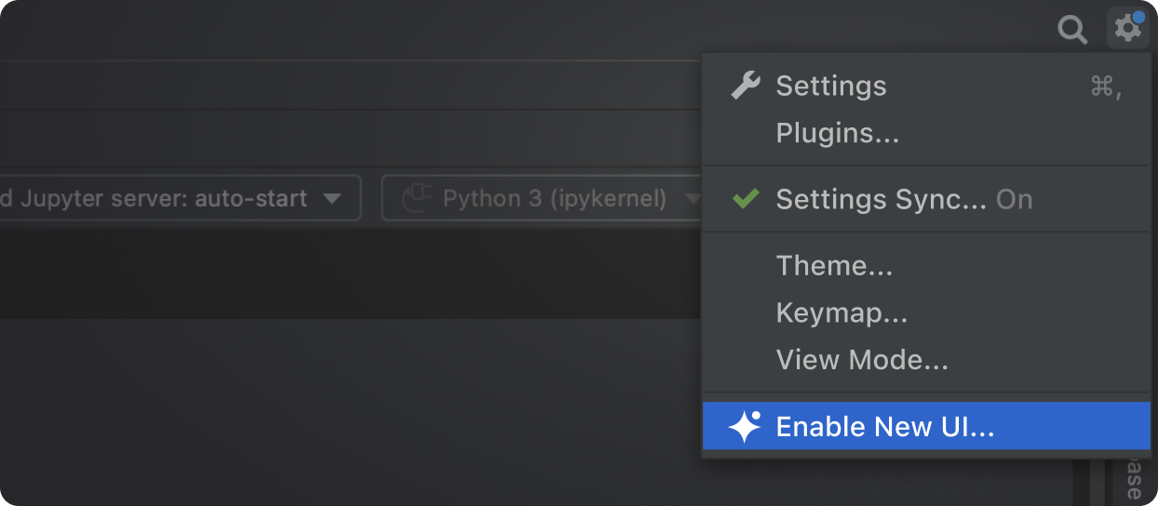Choose Plugins... in the menu
This screenshot has height=506, width=1158.
tap(837, 133)
